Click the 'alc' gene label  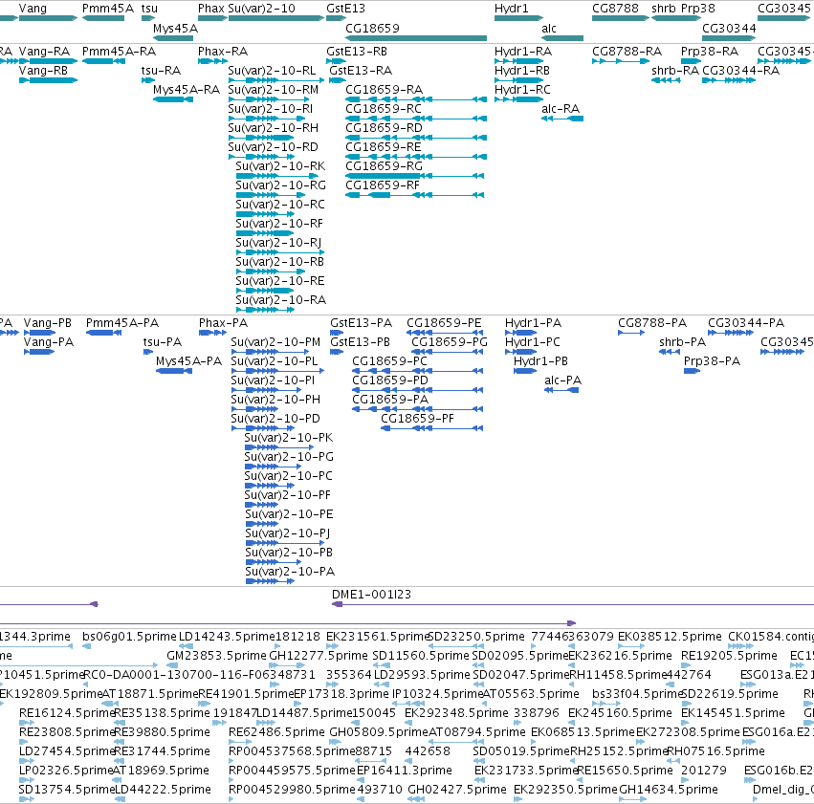[x=549, y=29]
